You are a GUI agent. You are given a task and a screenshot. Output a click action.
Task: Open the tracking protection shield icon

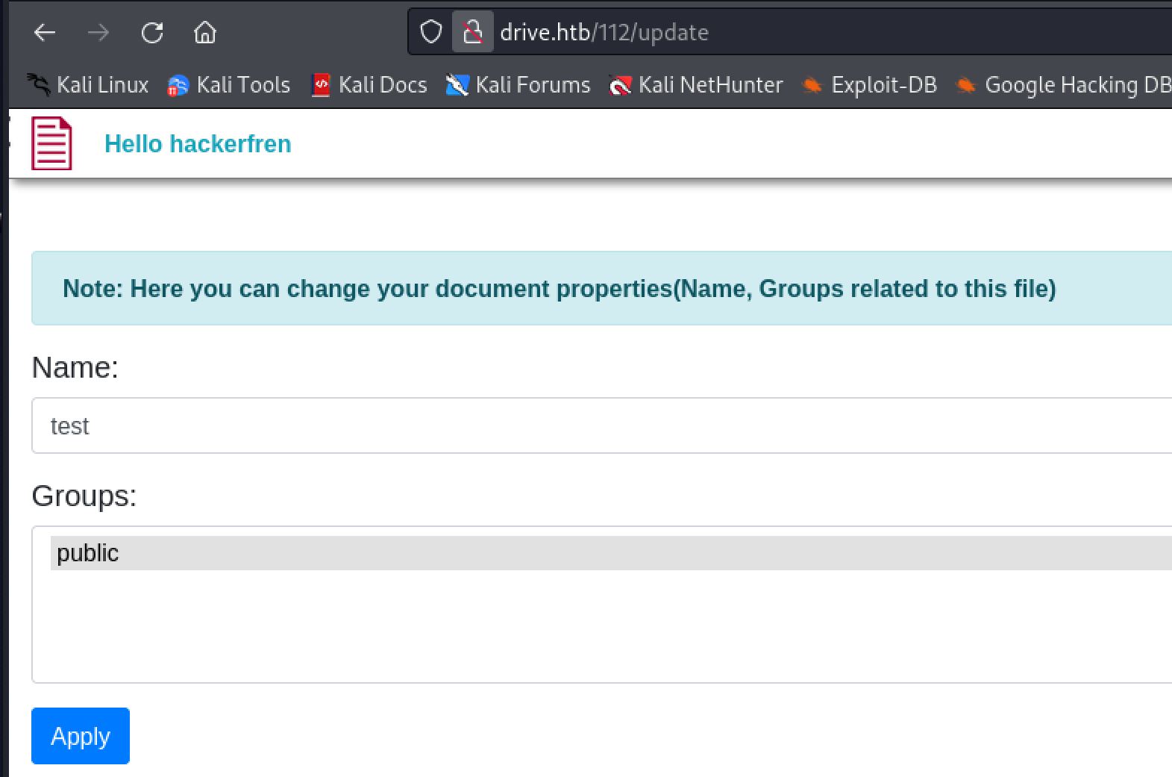431,32
